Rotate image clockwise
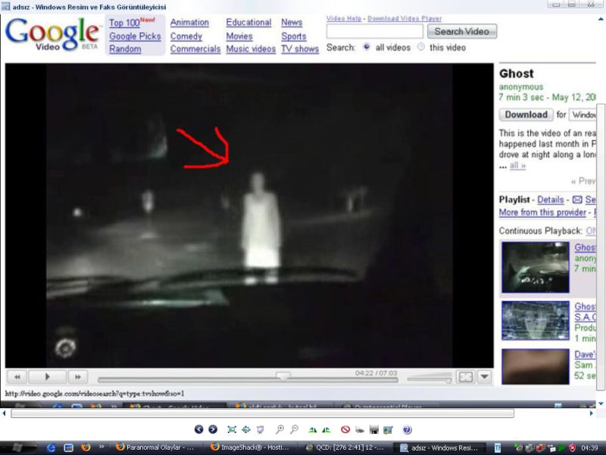This screenshot has width=606, height=455. pos(313,429)
